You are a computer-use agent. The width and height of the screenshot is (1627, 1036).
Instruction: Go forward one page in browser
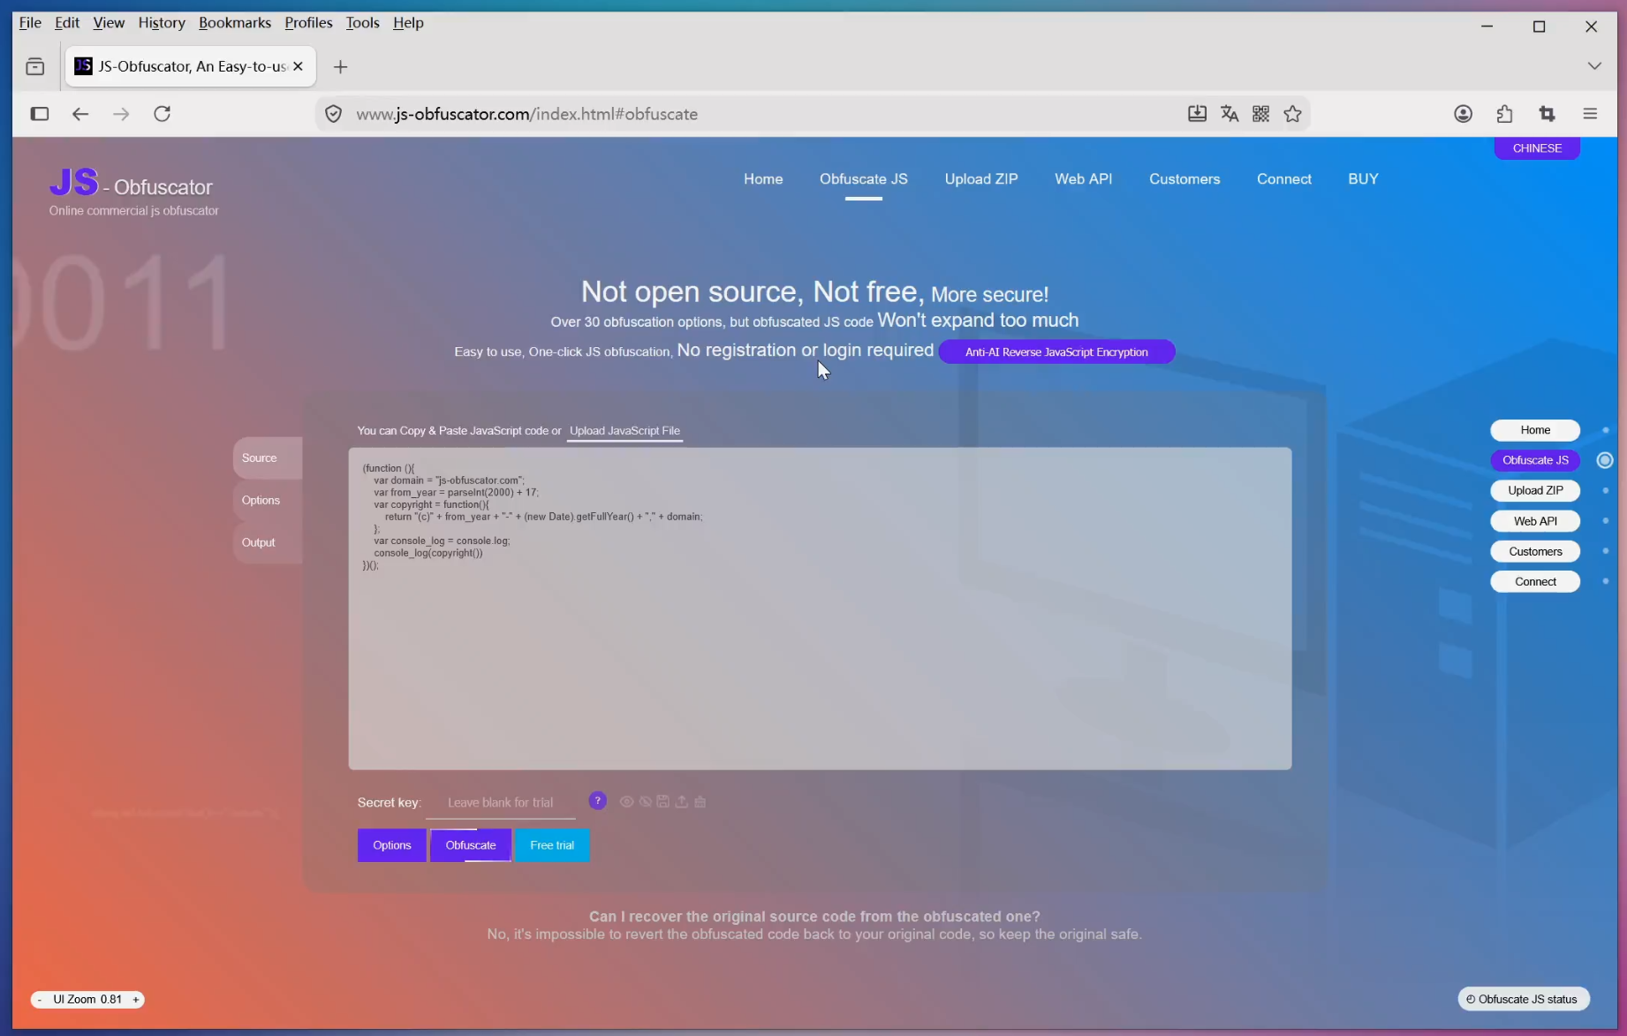coord(121,114)
